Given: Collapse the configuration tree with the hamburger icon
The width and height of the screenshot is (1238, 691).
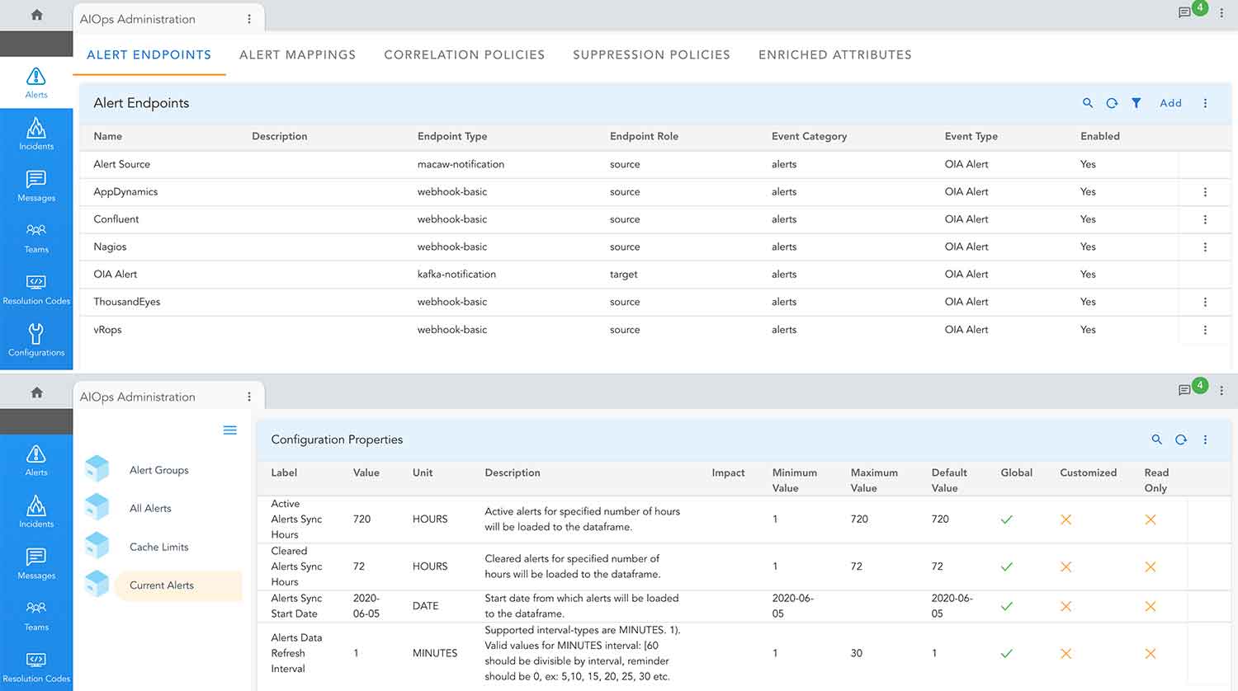Looking at the screenshot, I should click(229, 430).
